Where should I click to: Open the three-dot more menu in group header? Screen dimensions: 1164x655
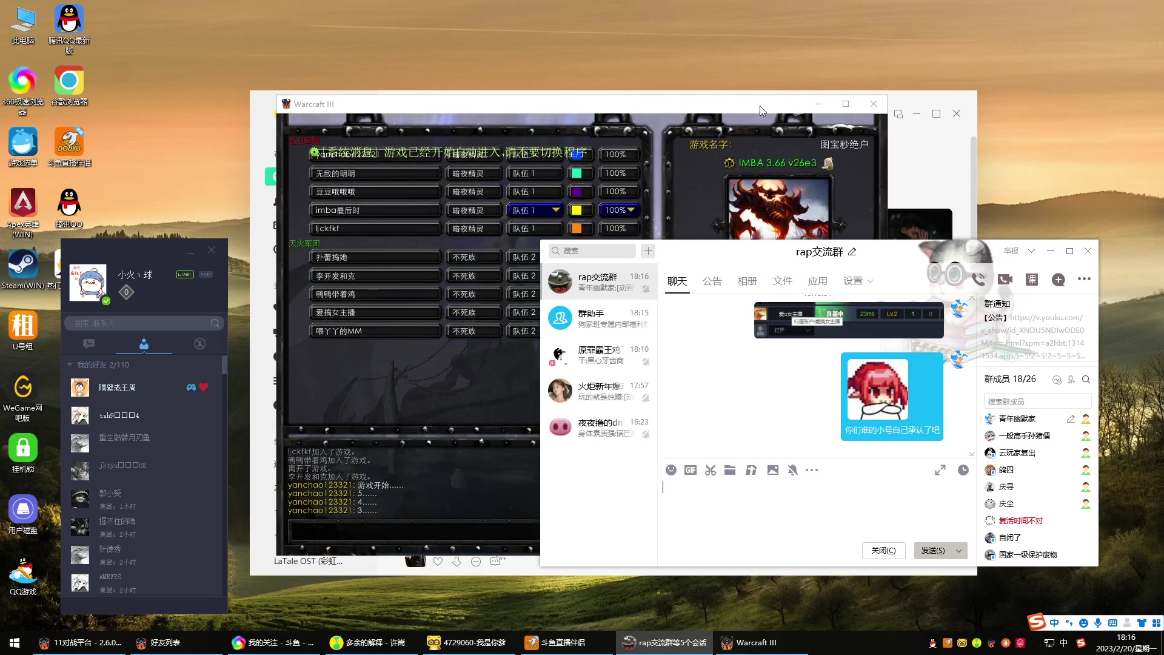point(1085,279)
